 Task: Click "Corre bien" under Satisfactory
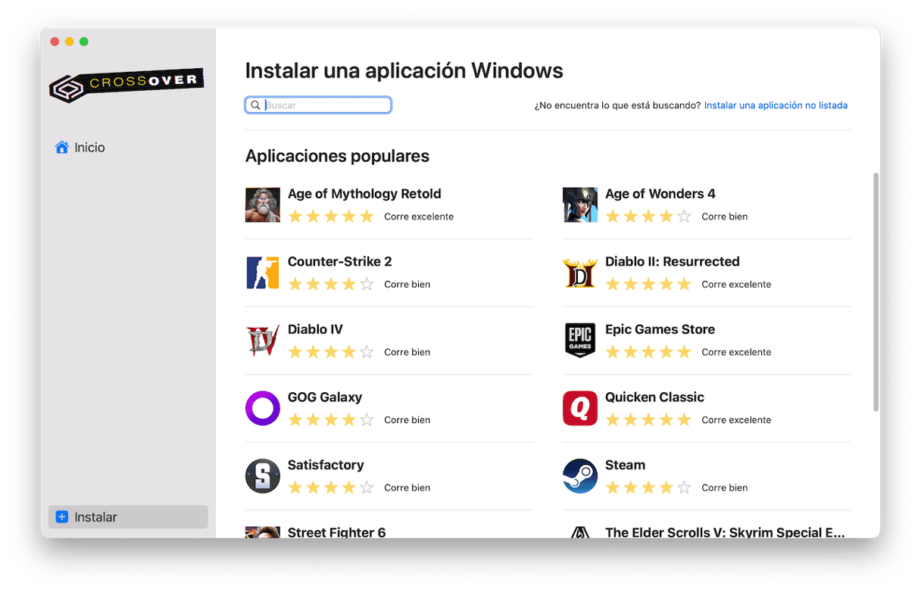point(407,488)
